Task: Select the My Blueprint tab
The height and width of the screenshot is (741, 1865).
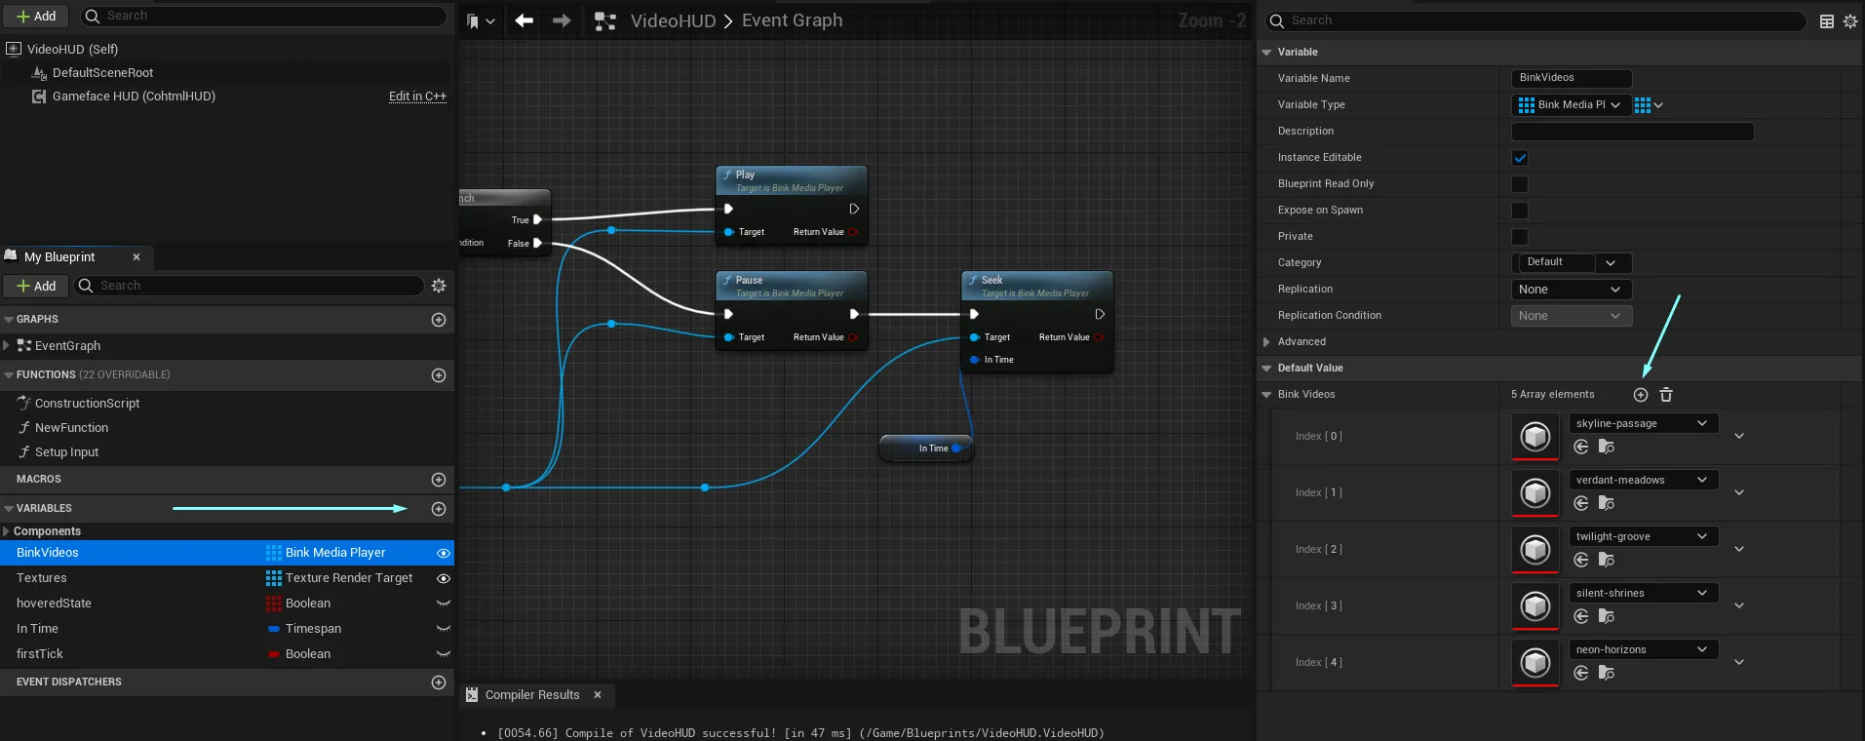Action: point(59,257)
